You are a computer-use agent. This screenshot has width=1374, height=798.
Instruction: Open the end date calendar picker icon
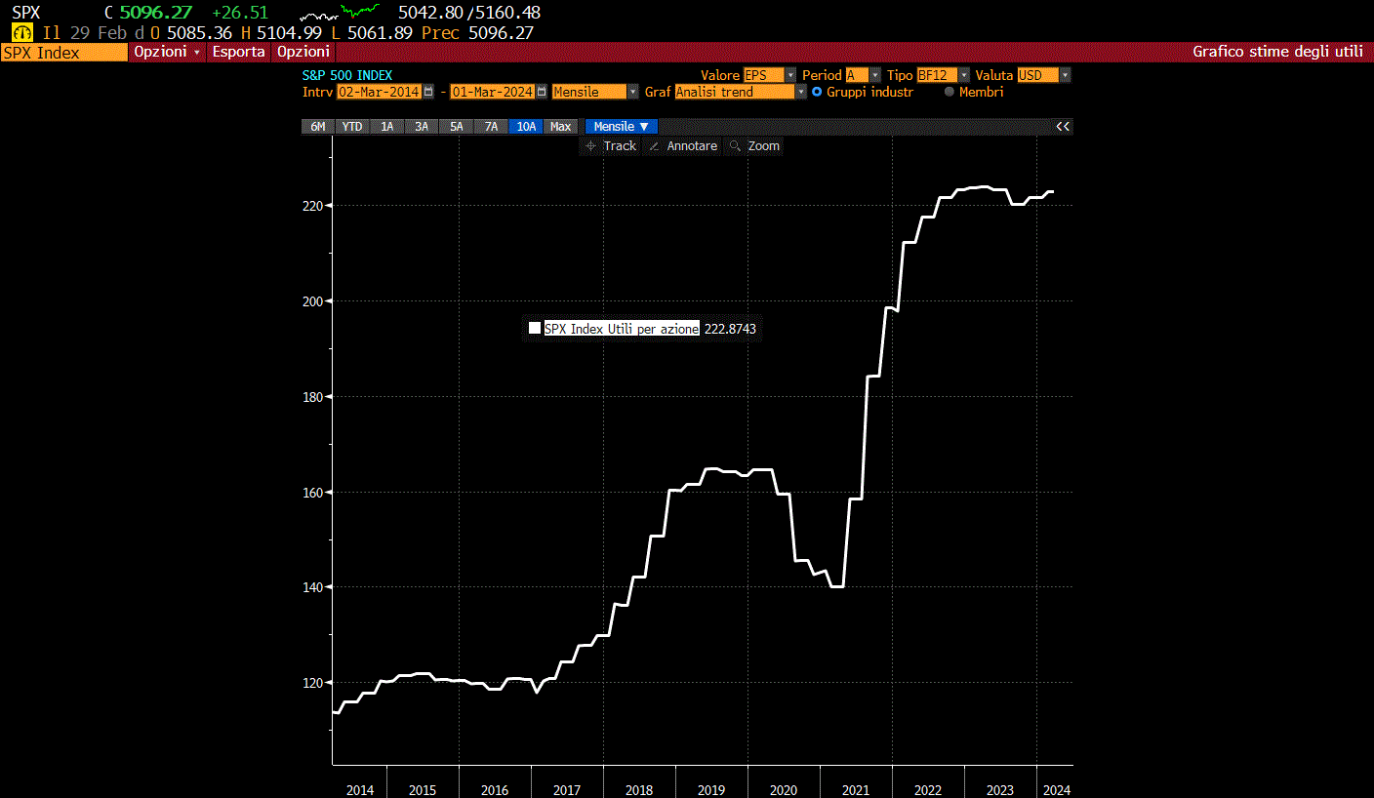(542, 92)
